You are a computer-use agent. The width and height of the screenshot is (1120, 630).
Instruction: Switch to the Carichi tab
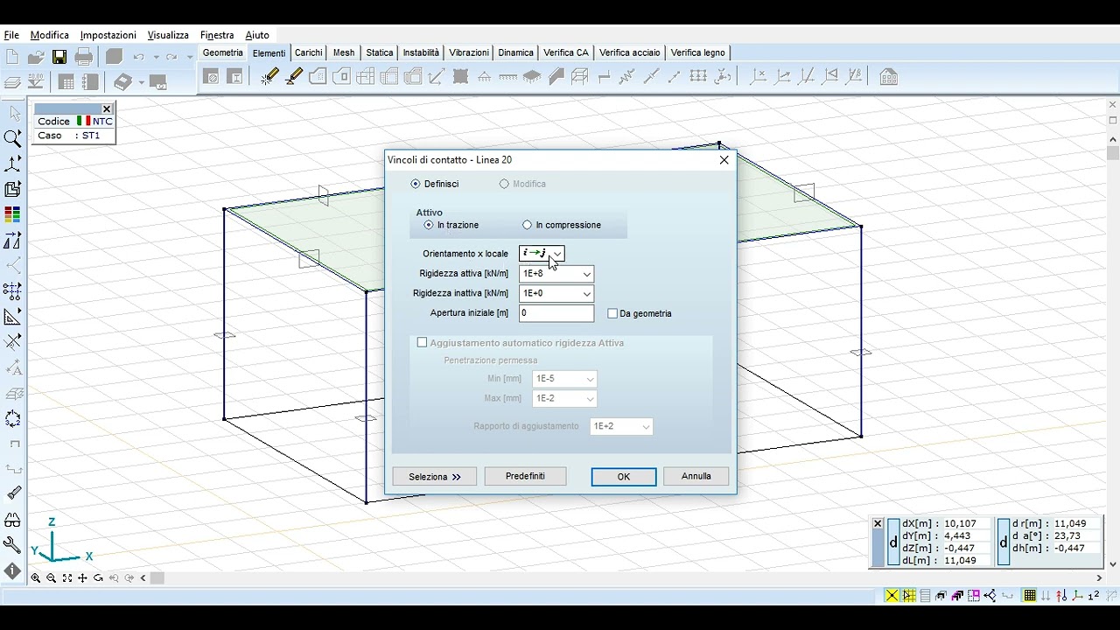(308, 52)
